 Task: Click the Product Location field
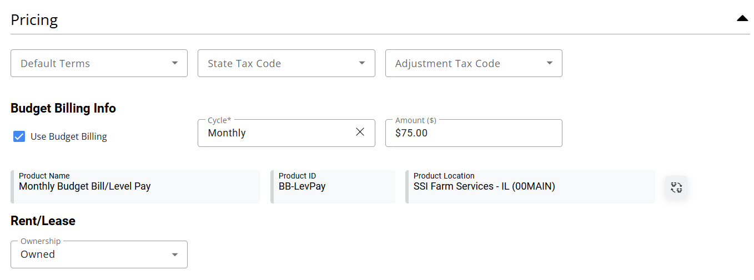tap(530, 187)
